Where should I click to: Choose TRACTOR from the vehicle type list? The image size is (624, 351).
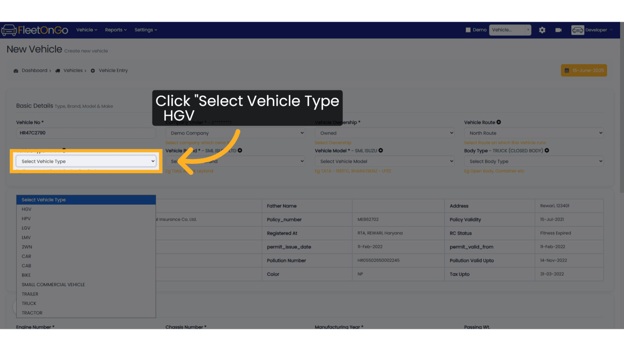[x=86, y=313]
